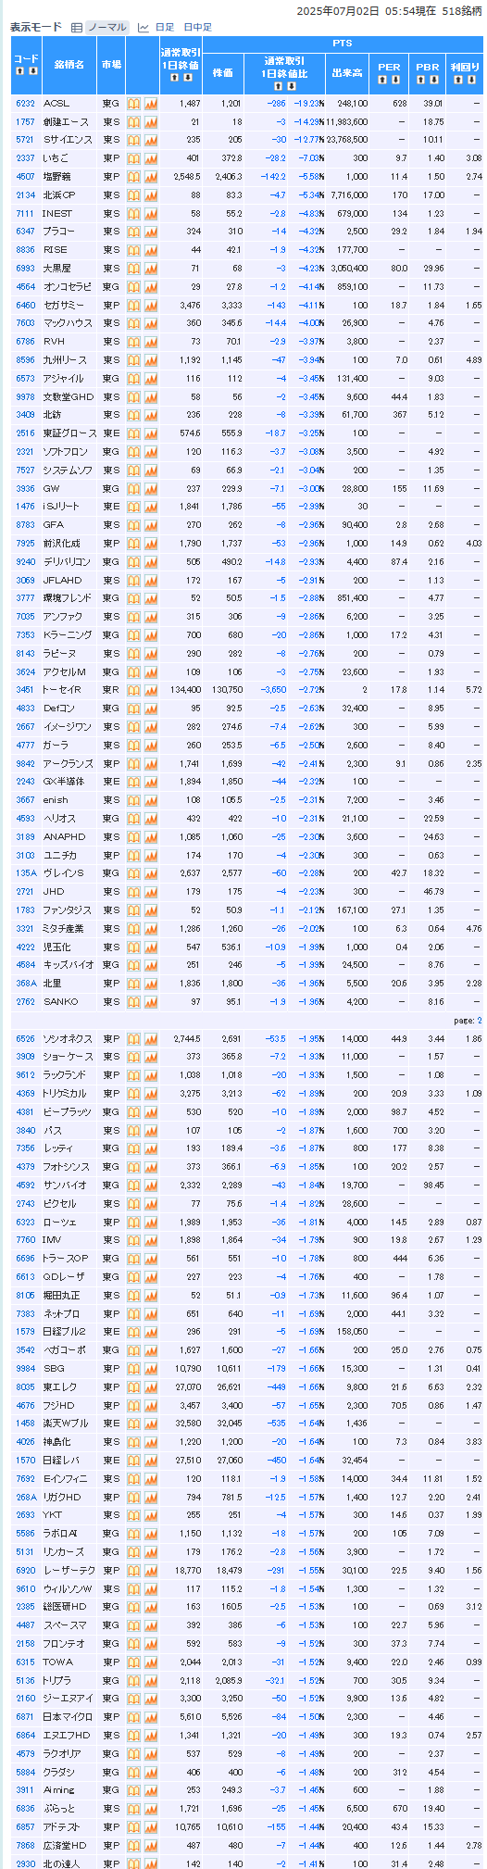Select the −19.23% change value for ACSL
The width and height of the screenshot is (487, 1869).
pyautogui.click(x=308, y=104)
